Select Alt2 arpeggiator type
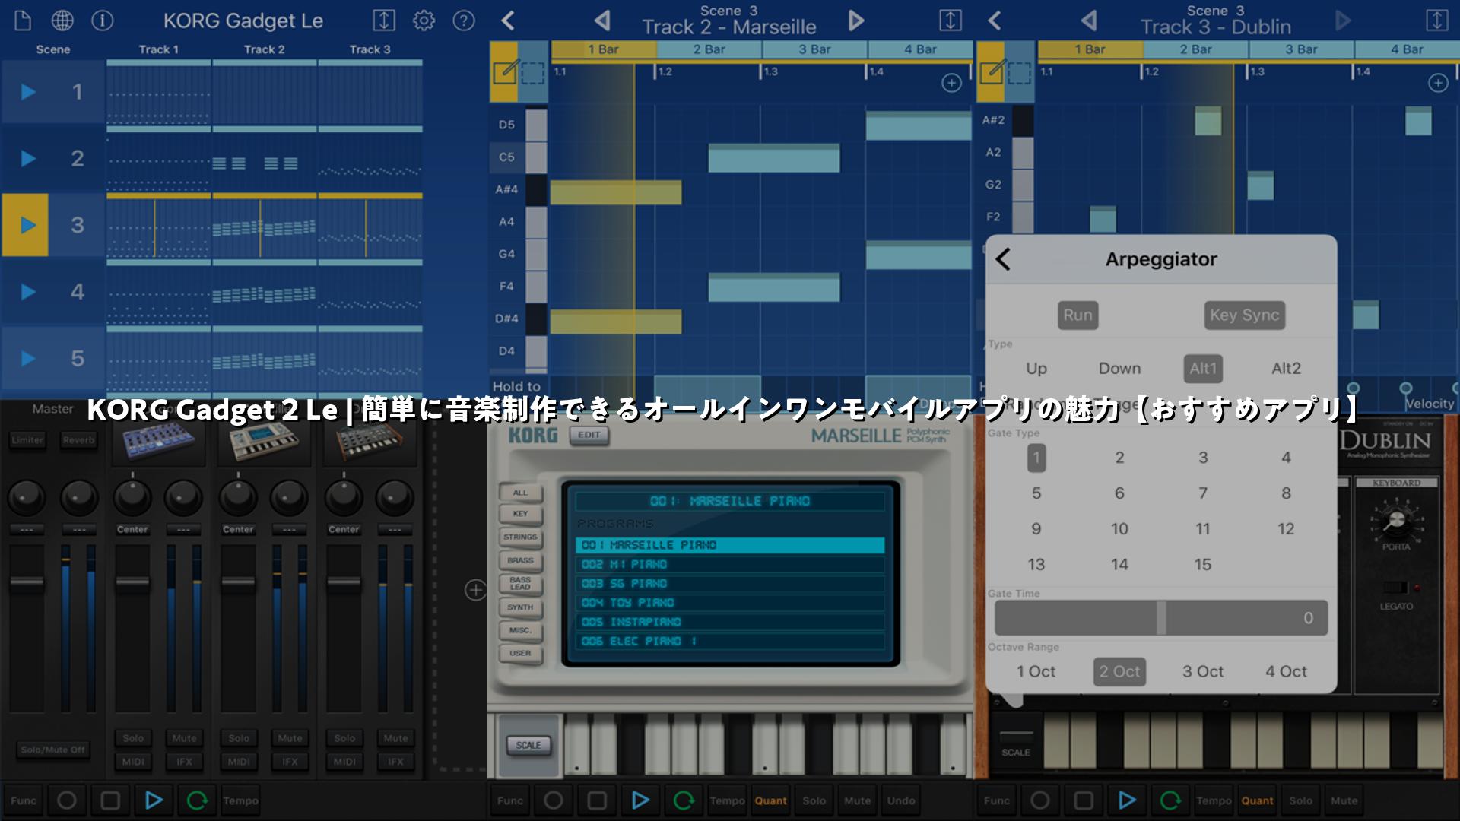This screenshot has width=1460, height=821. 1286,369
